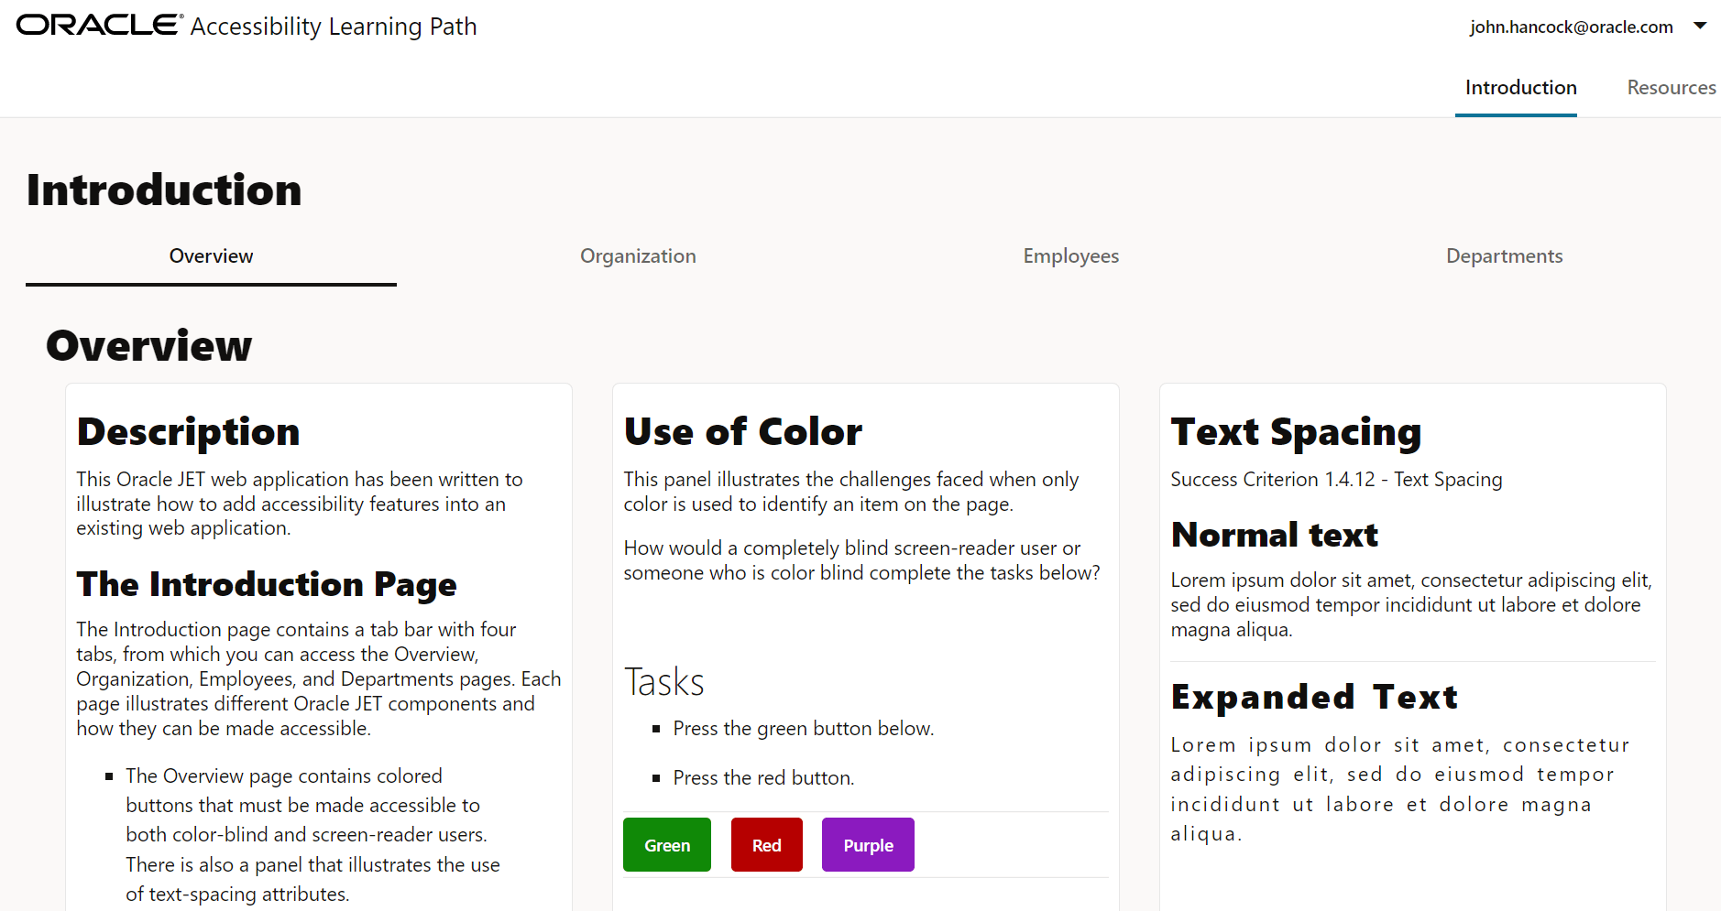Switch to the Resources navigation tab
This screenshot has width=1721, height=911.
pos(1672,88)
